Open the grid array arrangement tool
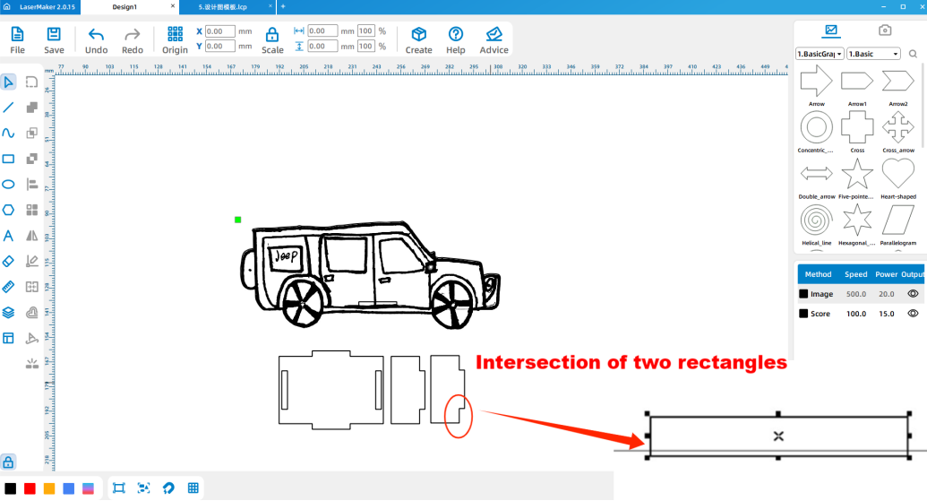Viewport: 927px width, 501px height. pyautogui.click(x=32, y=210)
